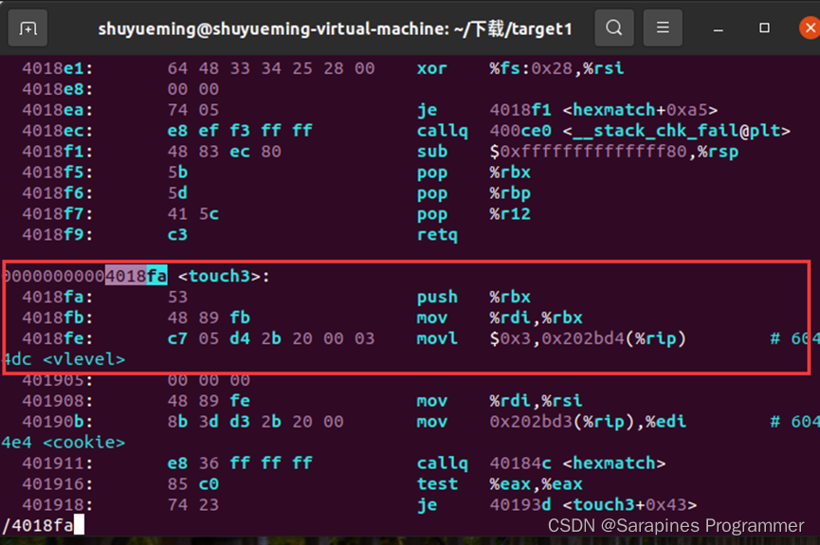The height and width of the screenshot is (545, 820).
Task: Click operand %rdi,%rsi
Action: (536, 401)
